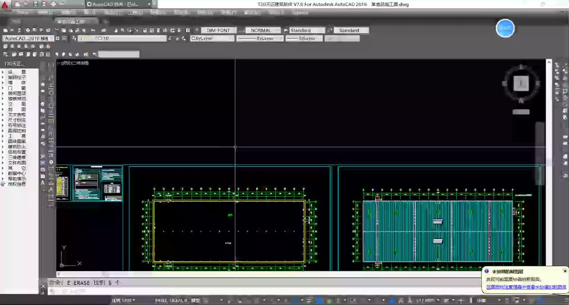This screenshot has height=305, width=569.
Task: Open 图层控制 menu entry
Action: (x=17, y=131)
